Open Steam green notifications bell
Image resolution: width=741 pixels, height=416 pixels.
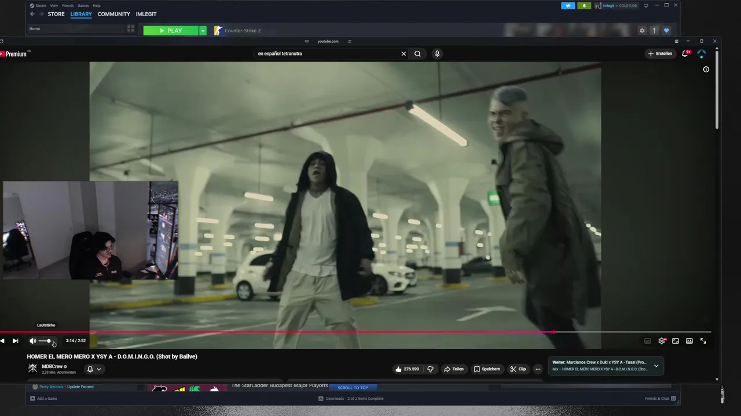(584, 6)
